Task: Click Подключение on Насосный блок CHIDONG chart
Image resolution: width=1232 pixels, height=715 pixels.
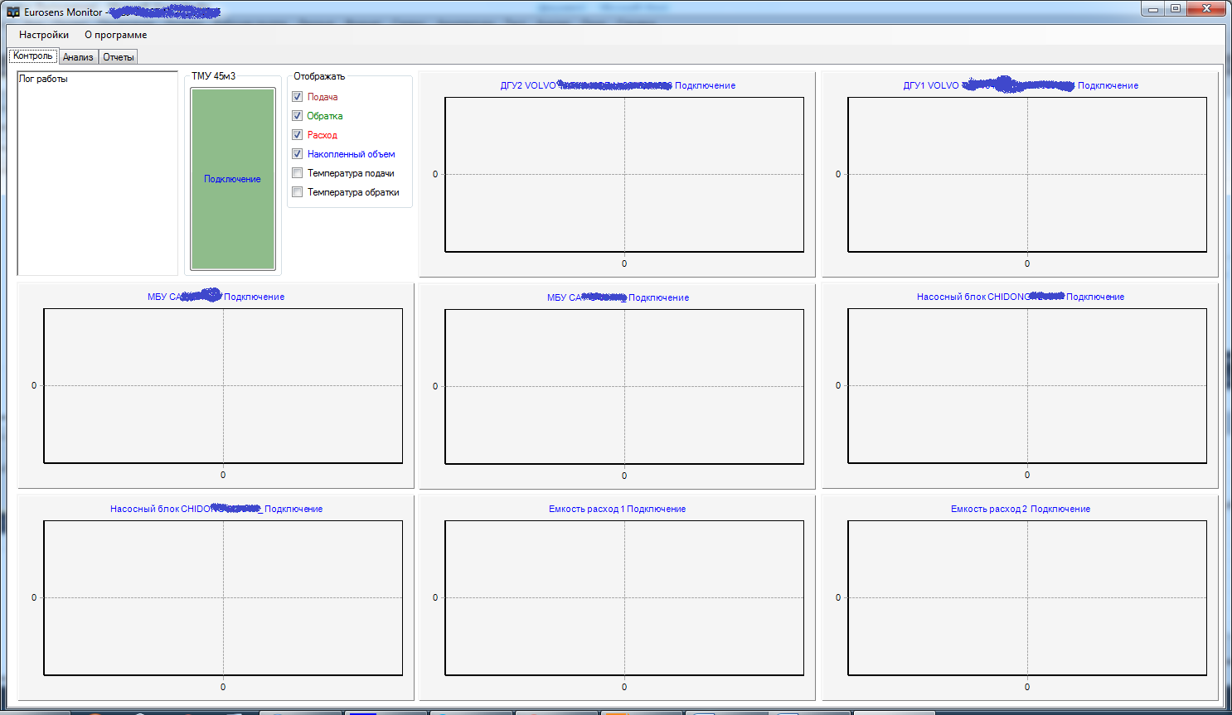Action: pos(1096,297)
